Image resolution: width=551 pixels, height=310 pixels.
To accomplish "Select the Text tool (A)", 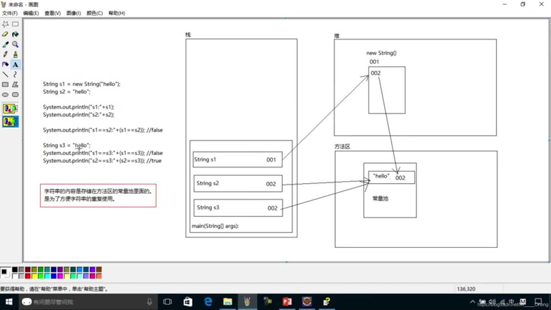I will click(x=15, y=64).
